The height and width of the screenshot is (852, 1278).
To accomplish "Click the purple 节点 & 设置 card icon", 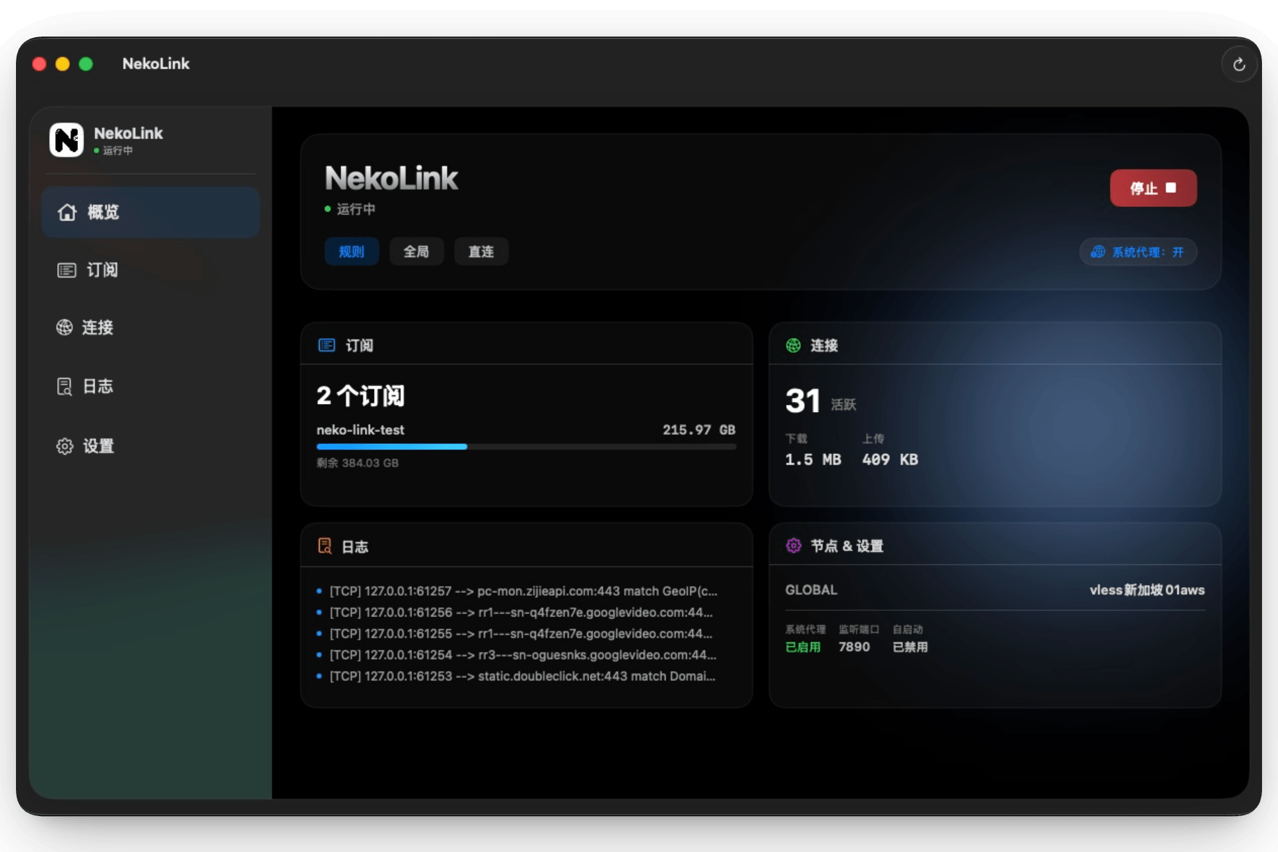I will [x=793, y=546].
